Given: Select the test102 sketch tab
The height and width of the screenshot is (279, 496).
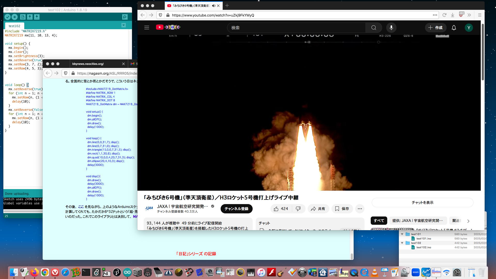Looking at the screenshot, I should click(14, 26).
